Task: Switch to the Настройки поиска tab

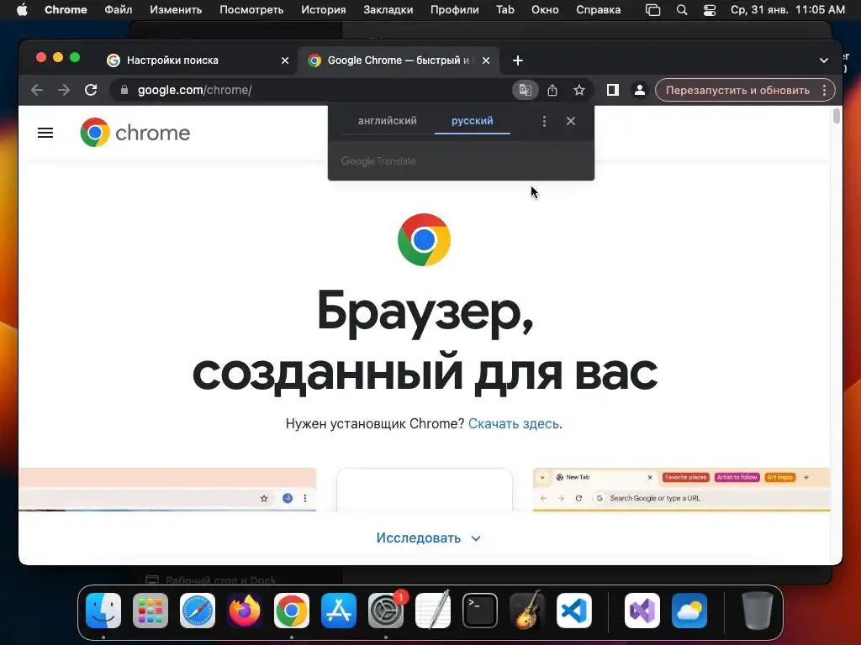Action: tap(198, 60)
